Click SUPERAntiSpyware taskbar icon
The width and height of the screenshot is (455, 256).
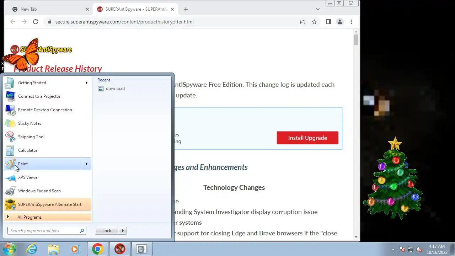click(x=120, y=249)
